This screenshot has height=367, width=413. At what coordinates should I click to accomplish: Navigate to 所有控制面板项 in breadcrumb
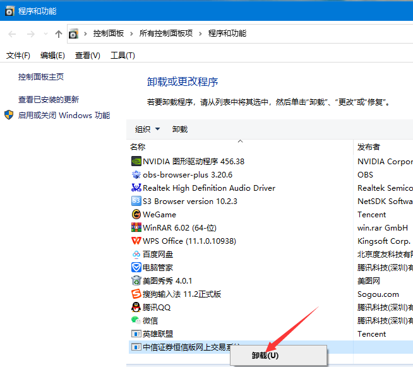point(166,33)
